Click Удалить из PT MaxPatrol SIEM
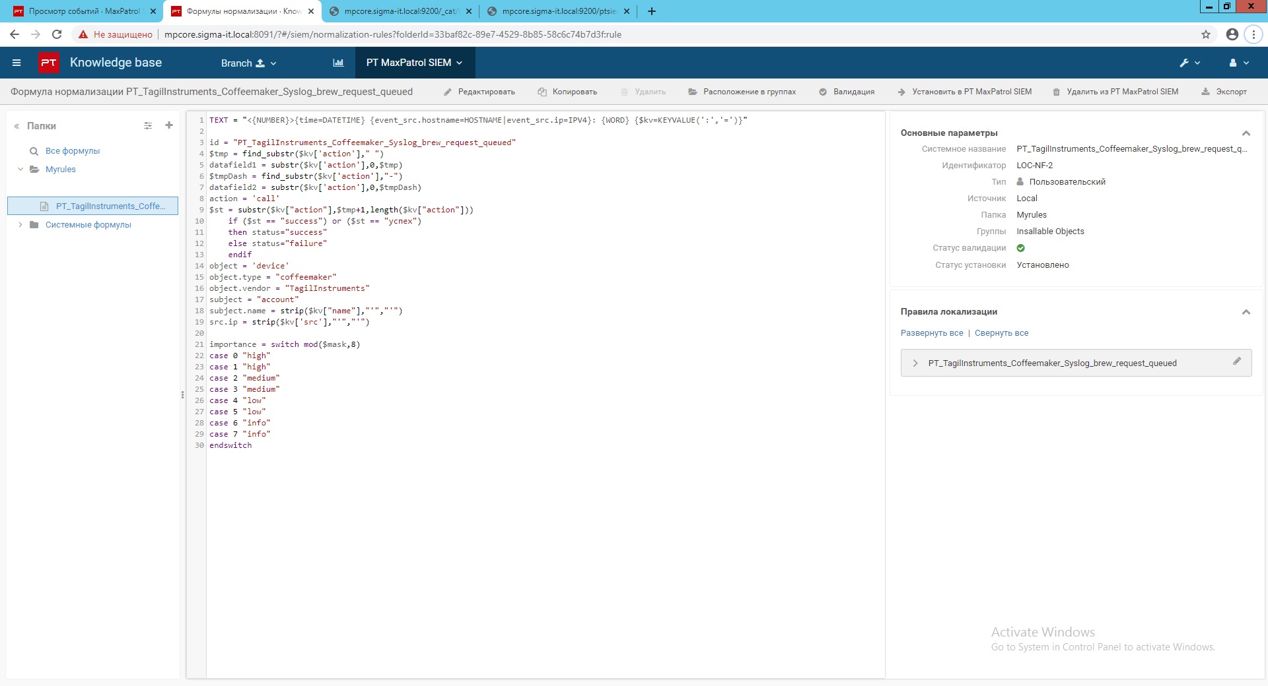This screenshot has height=686, width=1268. [1115, 92]
